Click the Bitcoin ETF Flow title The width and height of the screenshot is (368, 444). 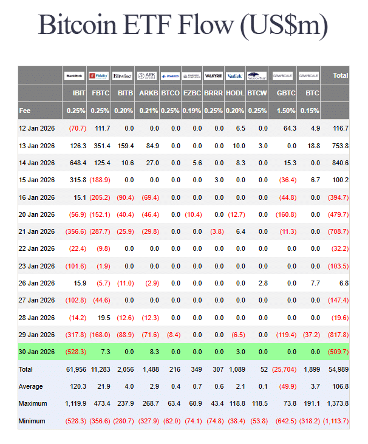click(x=183, y=26)
